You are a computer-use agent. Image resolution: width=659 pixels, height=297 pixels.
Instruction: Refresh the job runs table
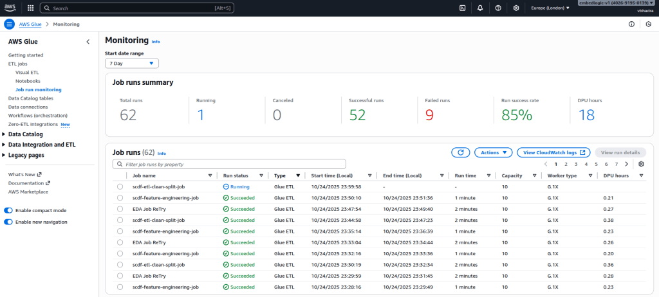coord(460,152)
